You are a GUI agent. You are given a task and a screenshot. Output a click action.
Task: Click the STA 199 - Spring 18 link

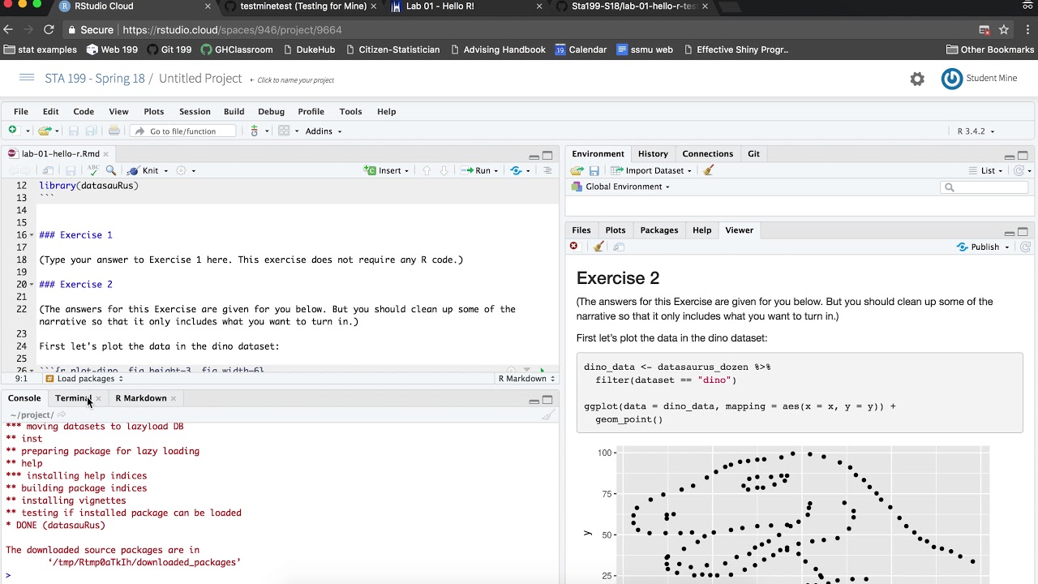coord(95,79)
